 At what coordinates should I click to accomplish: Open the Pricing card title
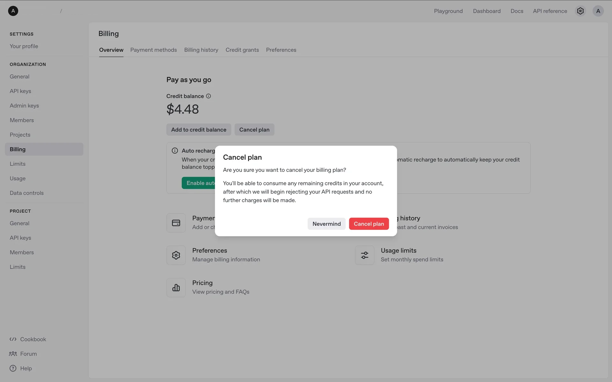202,283
